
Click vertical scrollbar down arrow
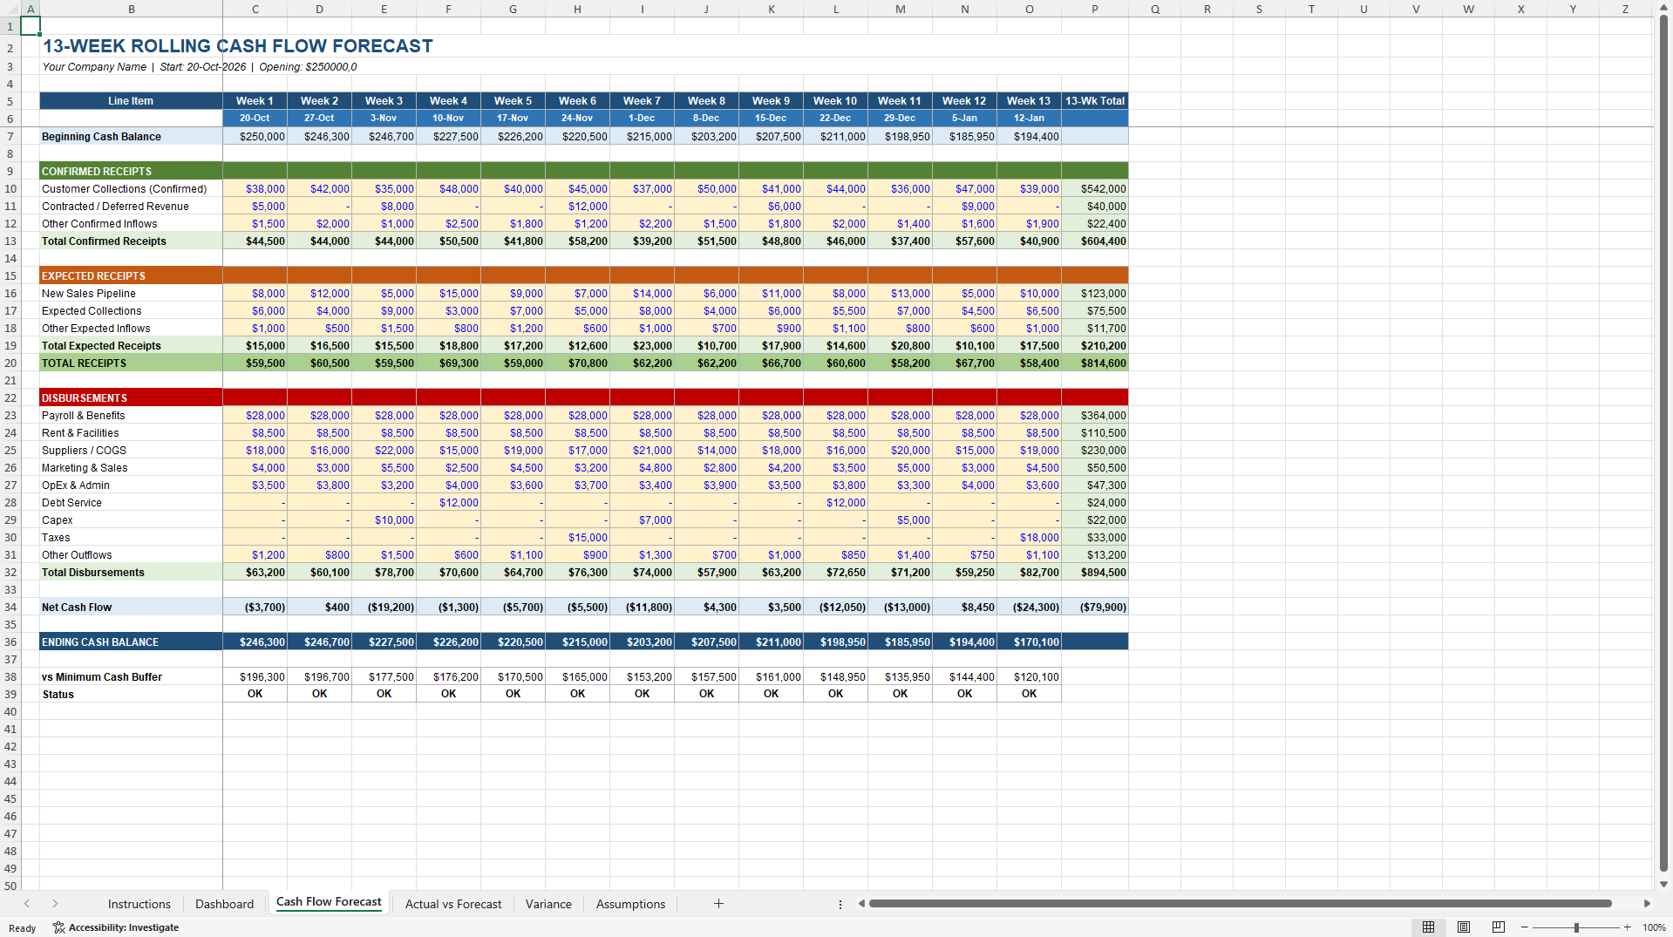1664,884
